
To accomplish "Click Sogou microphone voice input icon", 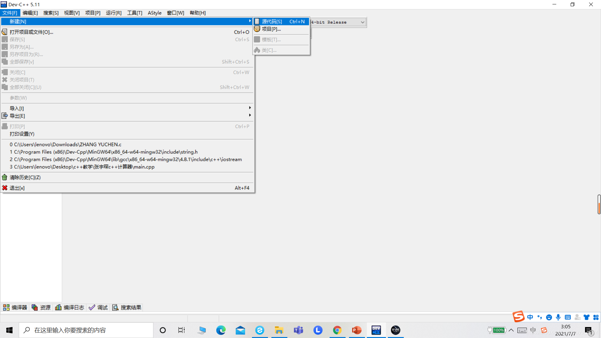I will coord(558,317).
